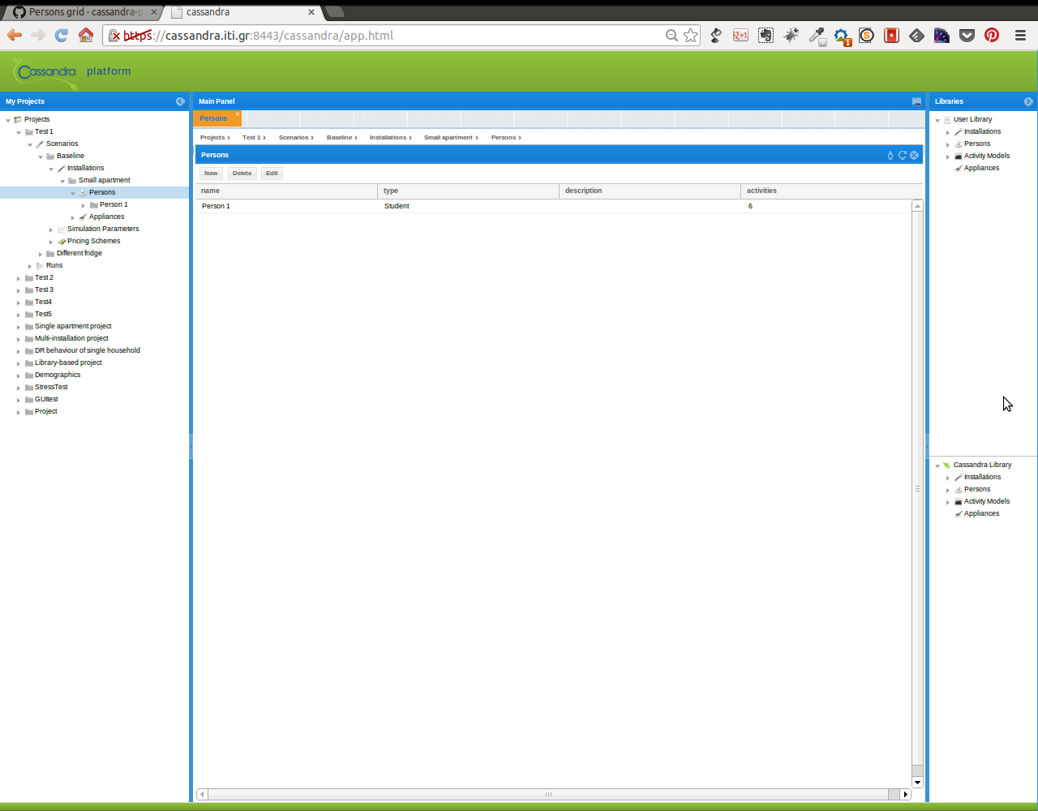This screenshot has height=811, width=1038.
Task: Collapse the My Projects panel
Action: coord(180,101)
